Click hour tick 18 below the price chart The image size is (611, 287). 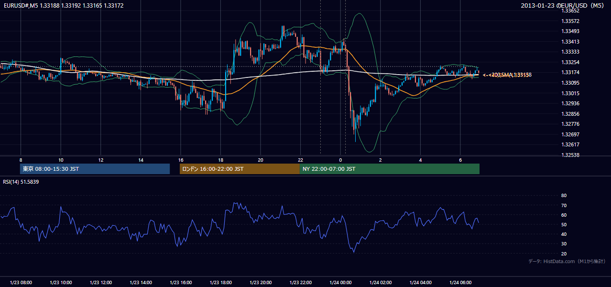click(x=220, y=160)
